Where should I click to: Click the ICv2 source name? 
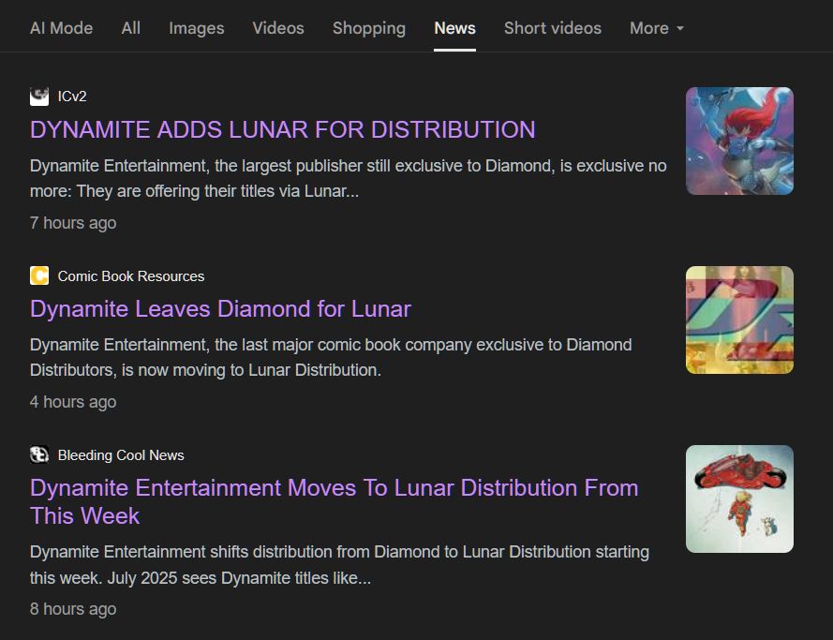tap(72, 97)
